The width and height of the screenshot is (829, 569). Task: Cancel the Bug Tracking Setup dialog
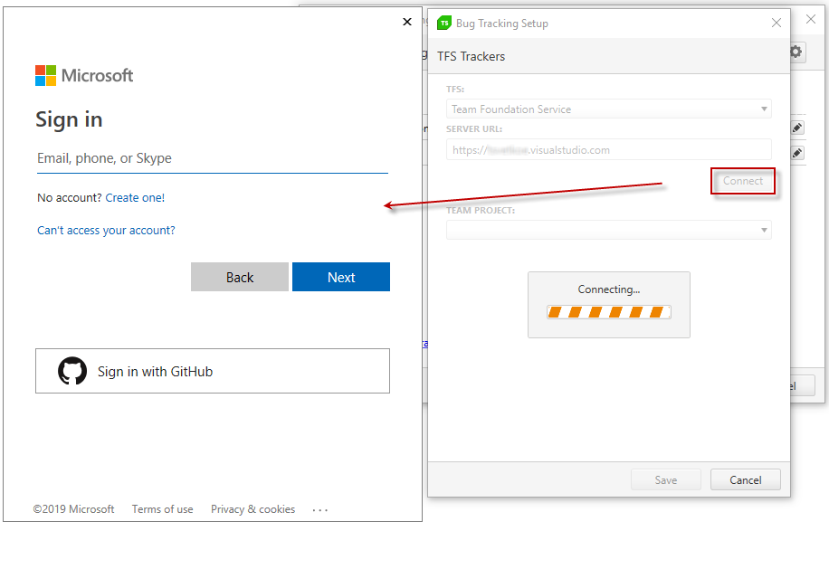tap(746, 479)
